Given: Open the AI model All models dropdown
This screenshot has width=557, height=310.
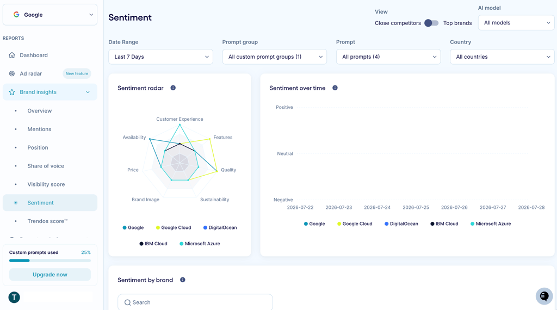Looking at the screenshot, I should [516, 23].
